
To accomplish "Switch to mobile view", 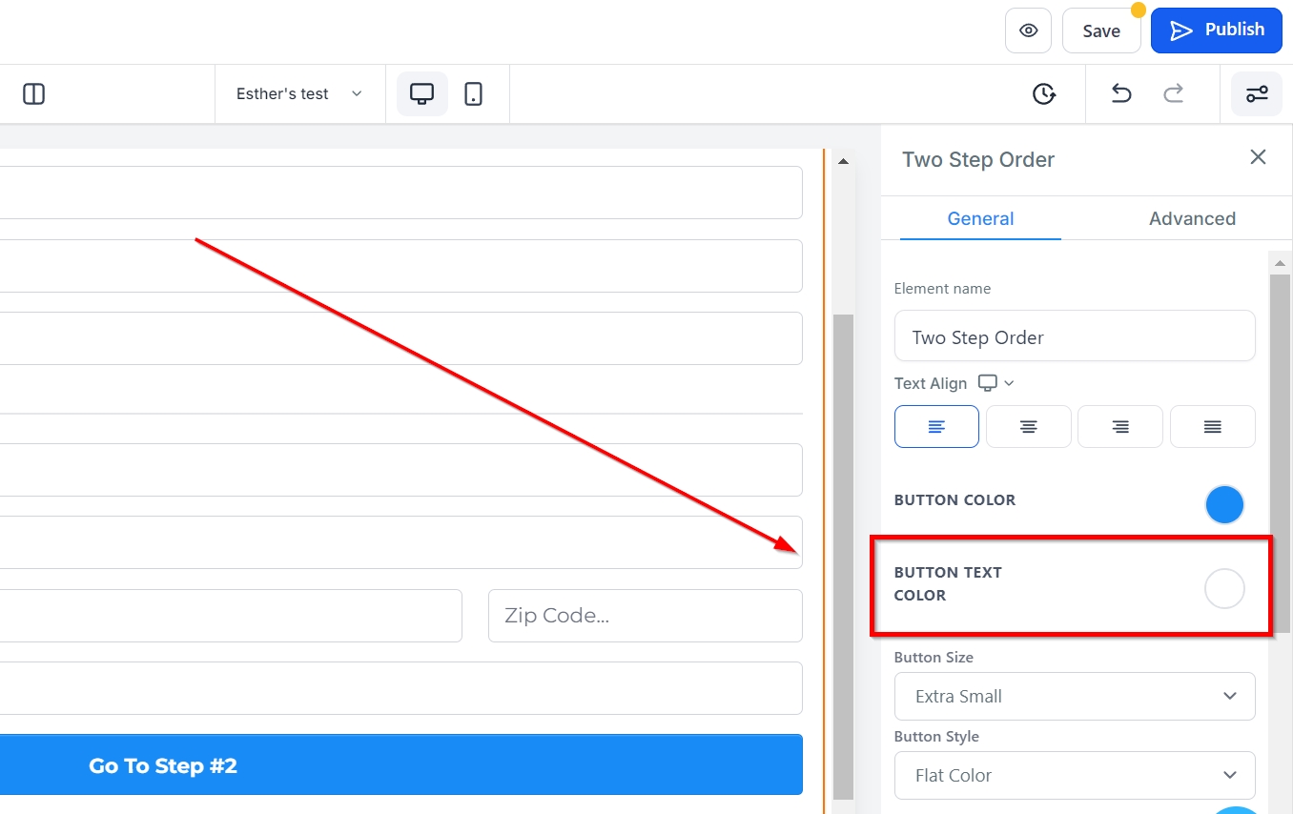I will pos(473,93).
